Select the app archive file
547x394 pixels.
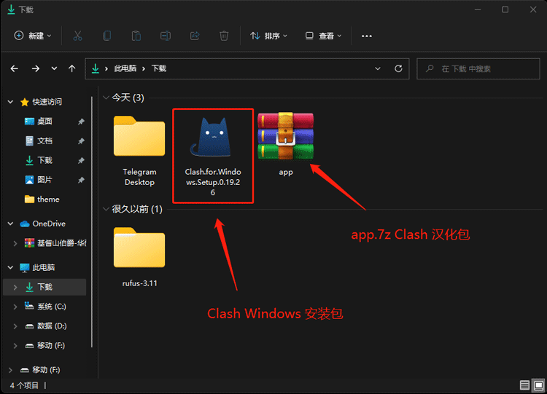(x=286, y=143)
